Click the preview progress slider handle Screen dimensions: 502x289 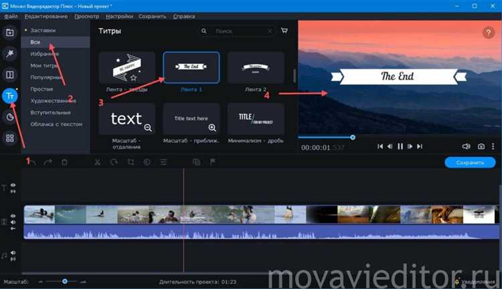[x=353, y=137]
